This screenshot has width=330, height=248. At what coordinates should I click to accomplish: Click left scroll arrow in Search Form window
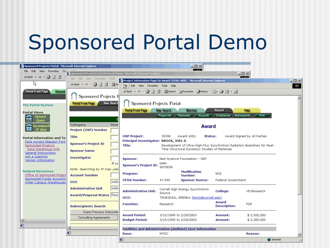click(x=69, y=228)
